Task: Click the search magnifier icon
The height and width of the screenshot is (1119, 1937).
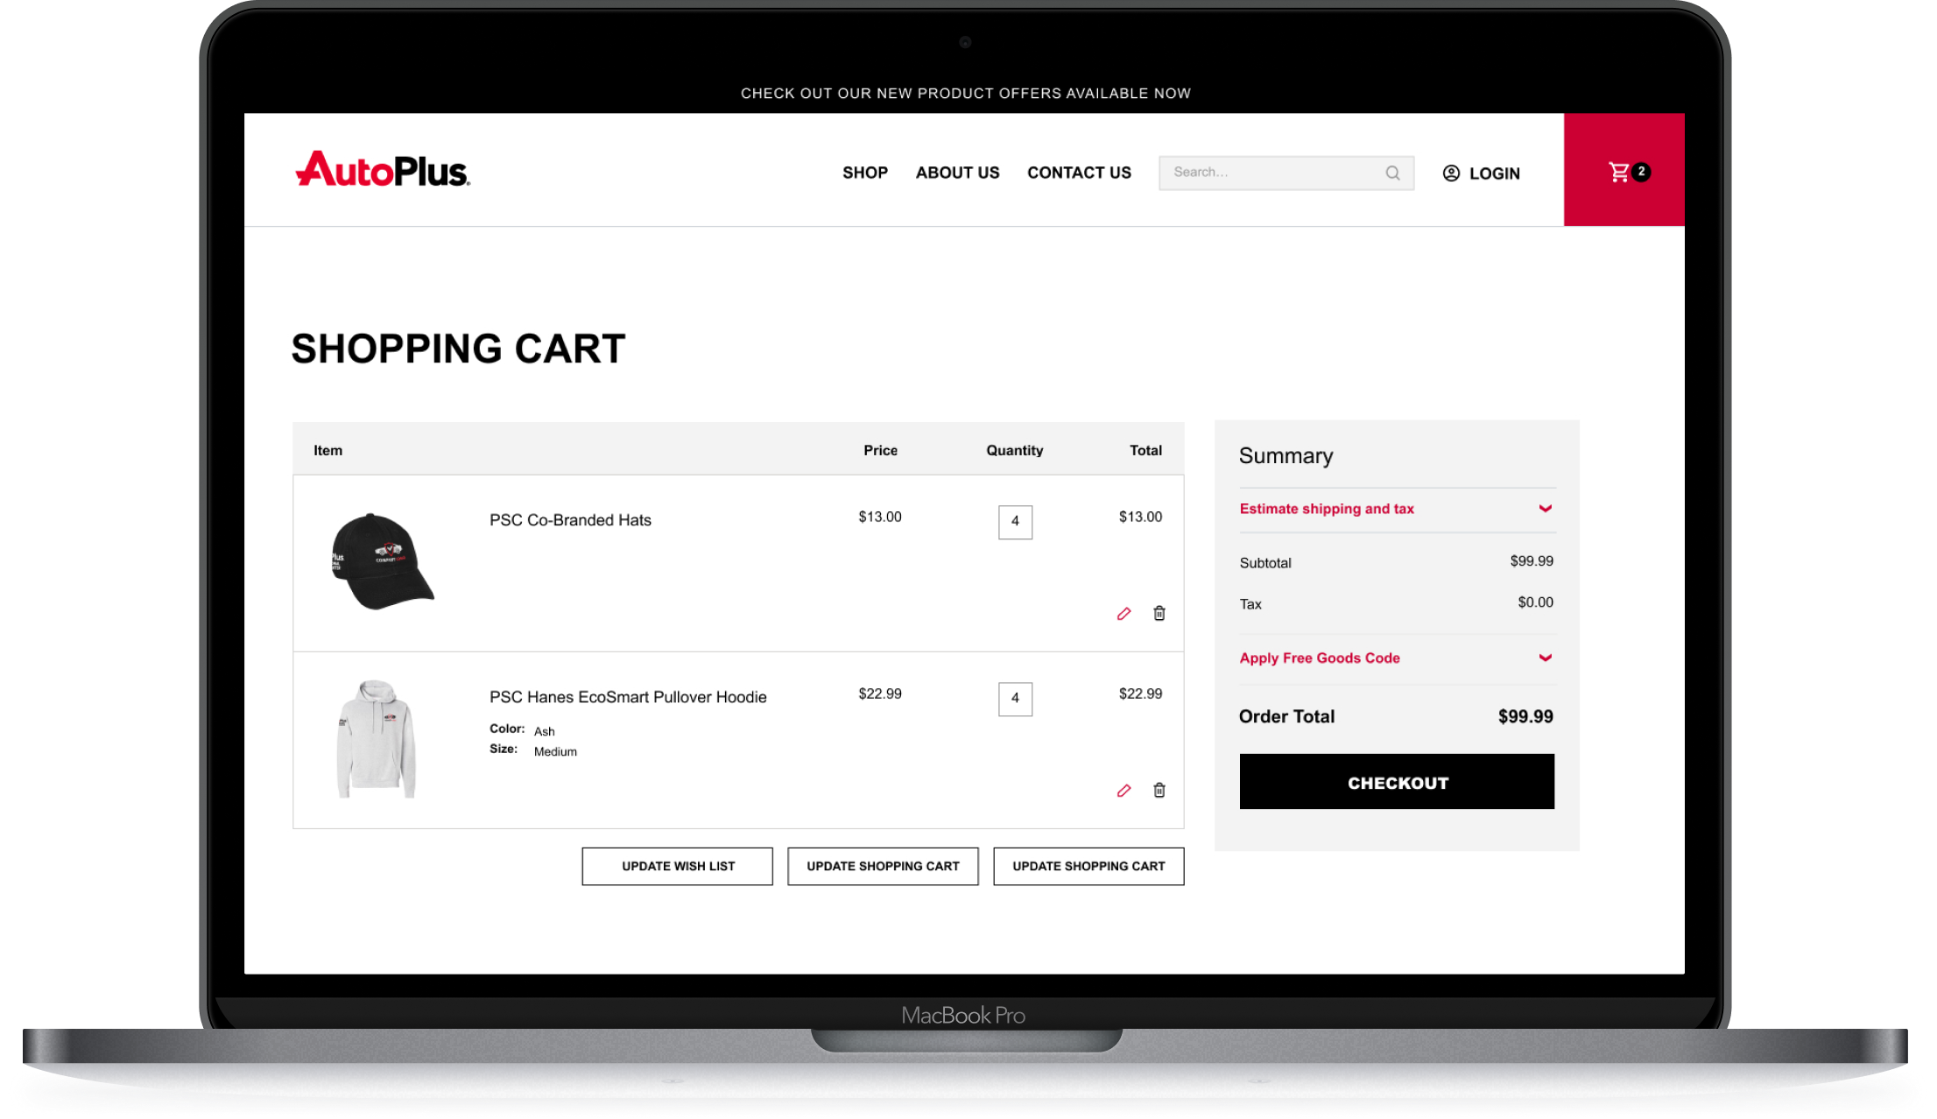Action: [1392, 173]
